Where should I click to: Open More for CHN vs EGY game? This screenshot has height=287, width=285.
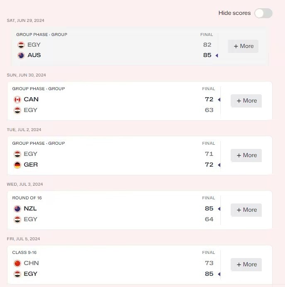246,265
